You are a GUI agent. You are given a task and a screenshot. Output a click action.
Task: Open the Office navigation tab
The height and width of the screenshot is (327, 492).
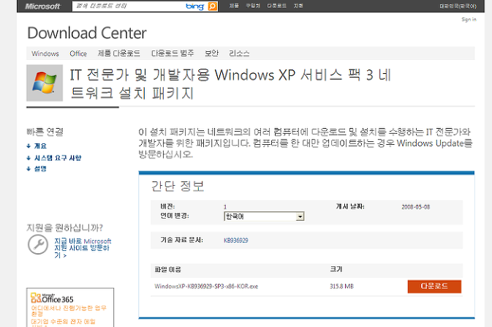pos(78,53)
